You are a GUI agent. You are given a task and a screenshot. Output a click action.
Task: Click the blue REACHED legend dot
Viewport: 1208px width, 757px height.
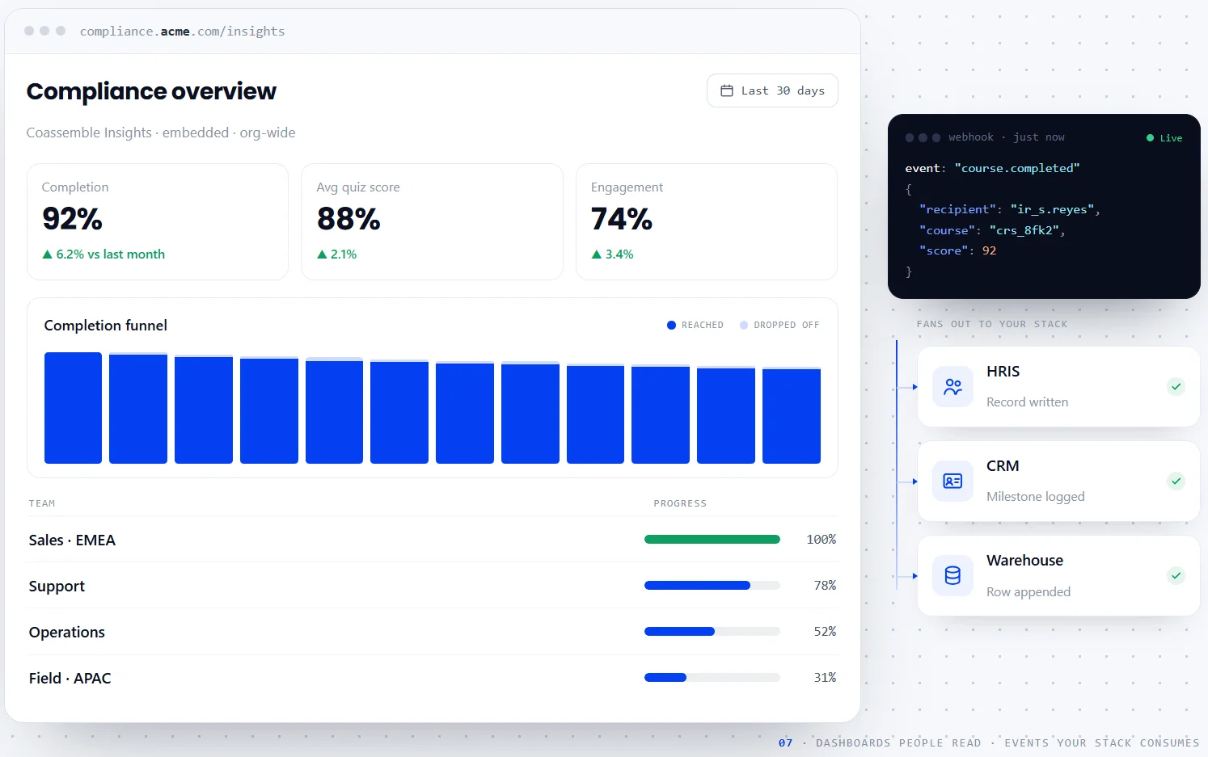click(671, 325)
